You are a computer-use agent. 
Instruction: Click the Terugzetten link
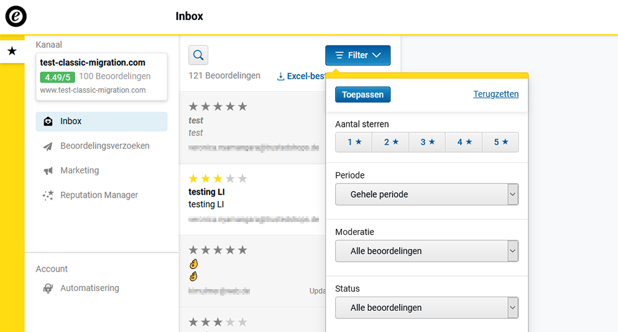tap(496, 95)
